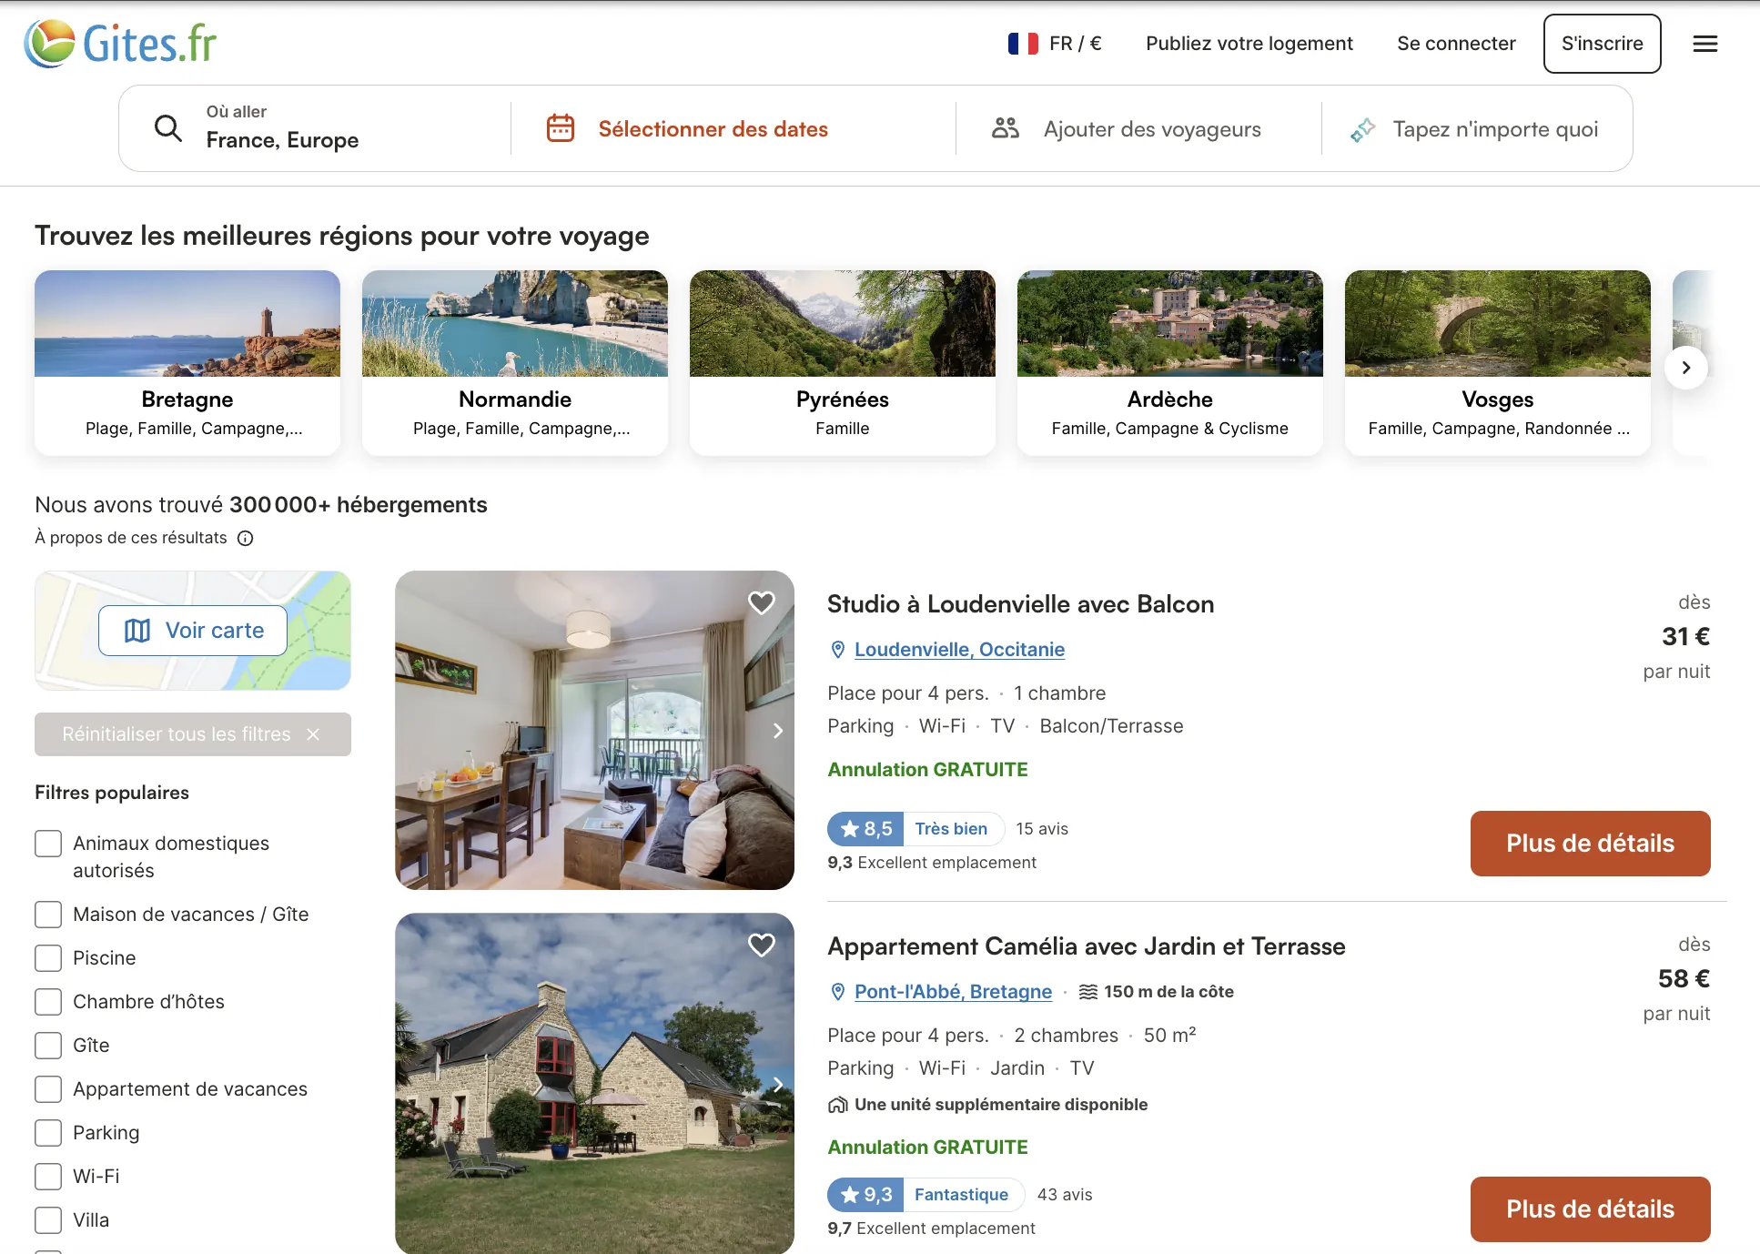Click the travelers people icon
The image size is (1760, 1254).
tap(1005, 128)
